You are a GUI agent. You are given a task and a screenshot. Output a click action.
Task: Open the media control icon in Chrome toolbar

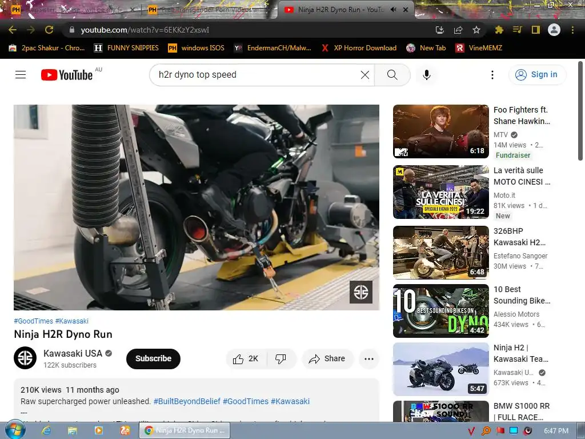517,30
